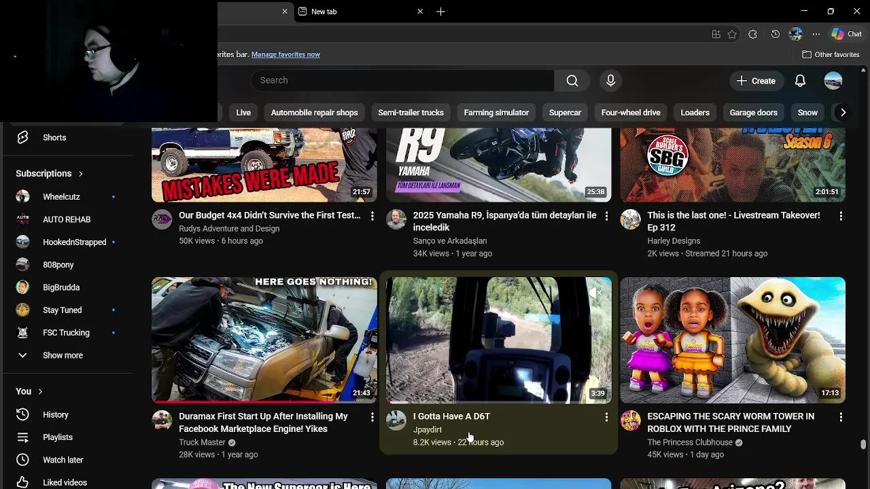Open browser history clock icon

(x=776, y=34)
